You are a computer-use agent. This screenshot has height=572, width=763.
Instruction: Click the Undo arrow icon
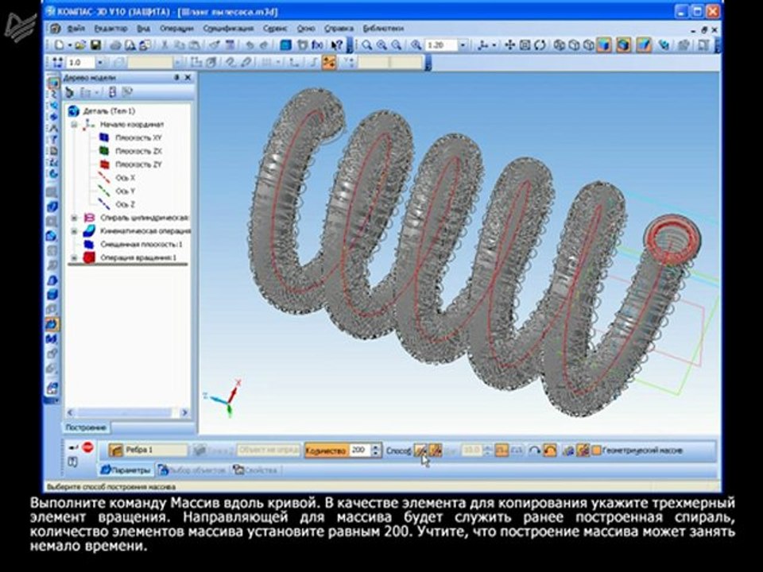[x=250, y=45]
